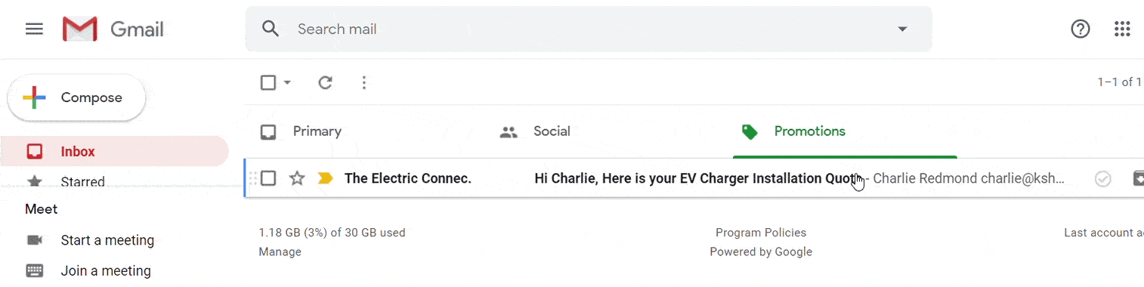This screenshot has width=1144, height=287.
Task: Open the Google apps grid
Action: coord(1122,29)
